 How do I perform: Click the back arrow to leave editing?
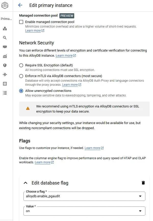(x=20, y=5)
